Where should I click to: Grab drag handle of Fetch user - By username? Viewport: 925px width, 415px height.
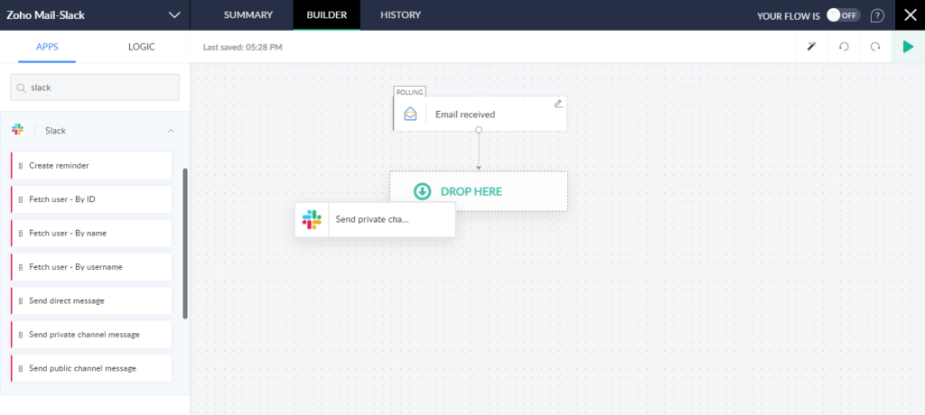22,267
